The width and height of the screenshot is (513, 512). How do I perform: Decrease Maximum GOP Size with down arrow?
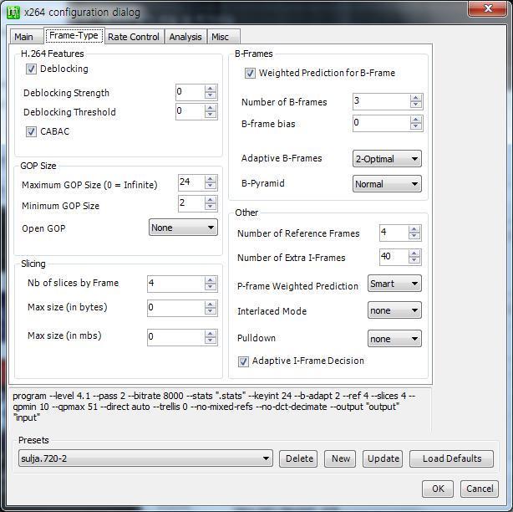[211, 187]
